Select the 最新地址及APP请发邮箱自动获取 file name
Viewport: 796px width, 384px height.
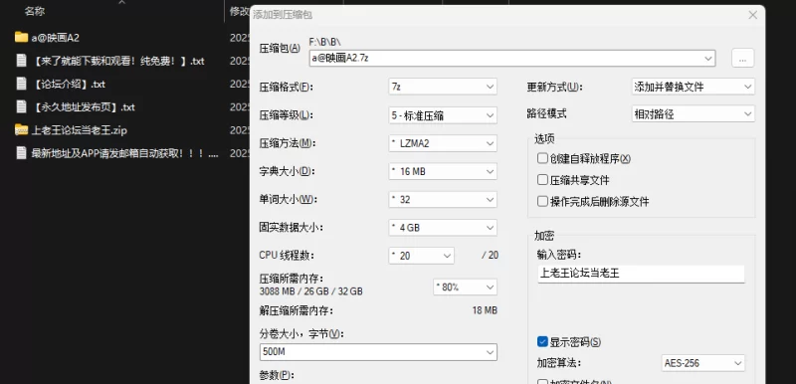point(125,153)
